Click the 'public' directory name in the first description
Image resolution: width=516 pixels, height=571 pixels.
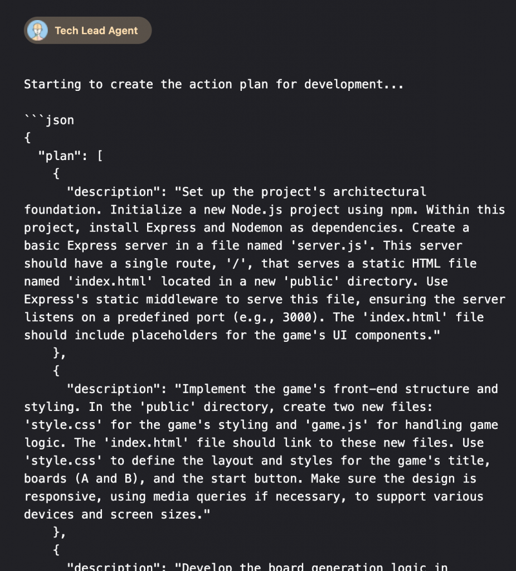tap(311, 282)
